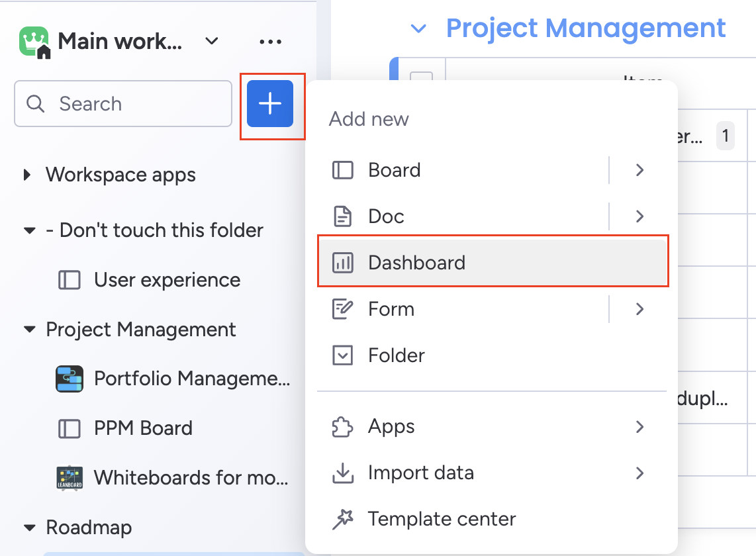Open the Portfolio Management app icon
This screenshot has height=556, width=756.
pyautogui.click(x=69, y=379)
